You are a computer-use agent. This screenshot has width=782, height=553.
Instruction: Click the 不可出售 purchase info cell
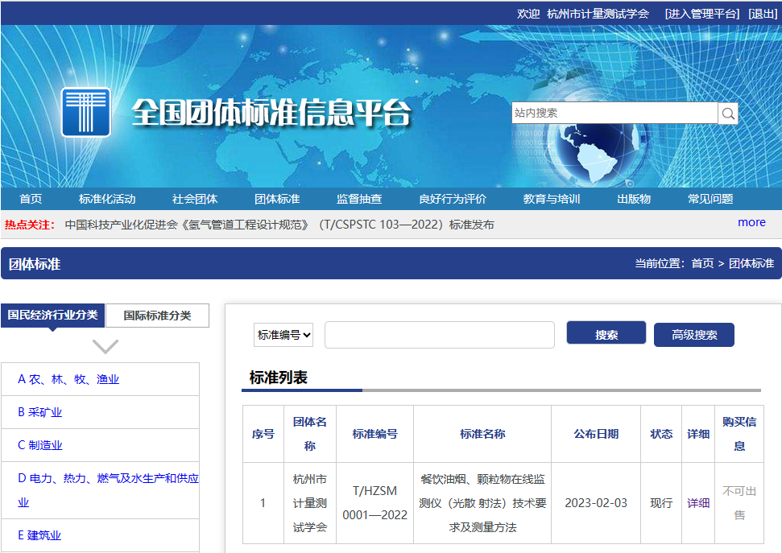click(739, 503)
